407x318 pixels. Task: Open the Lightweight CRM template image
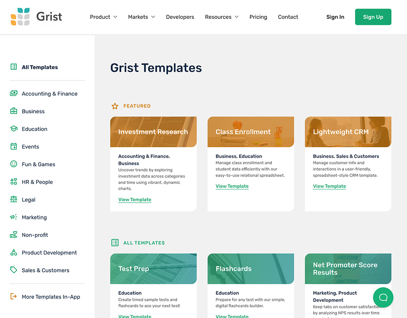[348, 132]
